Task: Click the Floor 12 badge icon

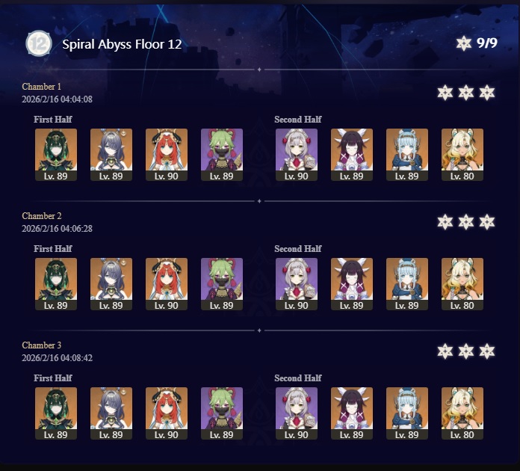Action: [39, 43]
